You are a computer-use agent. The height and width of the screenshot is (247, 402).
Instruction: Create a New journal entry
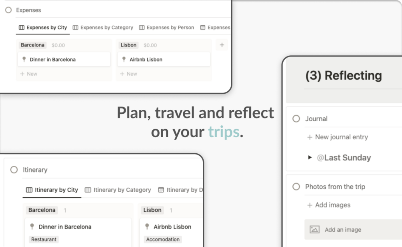tap(337, 137)
